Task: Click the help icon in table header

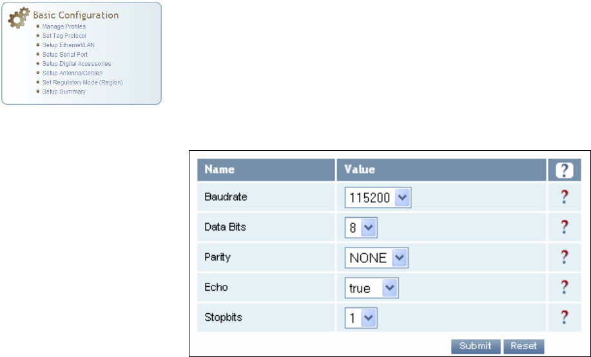Action: pyautogui.click(x=565, y=170)
